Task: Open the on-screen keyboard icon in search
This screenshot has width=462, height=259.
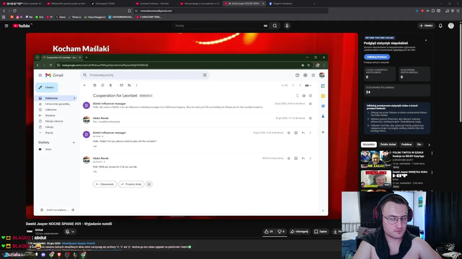Action: pyautogui.click(x=265, y=26)
